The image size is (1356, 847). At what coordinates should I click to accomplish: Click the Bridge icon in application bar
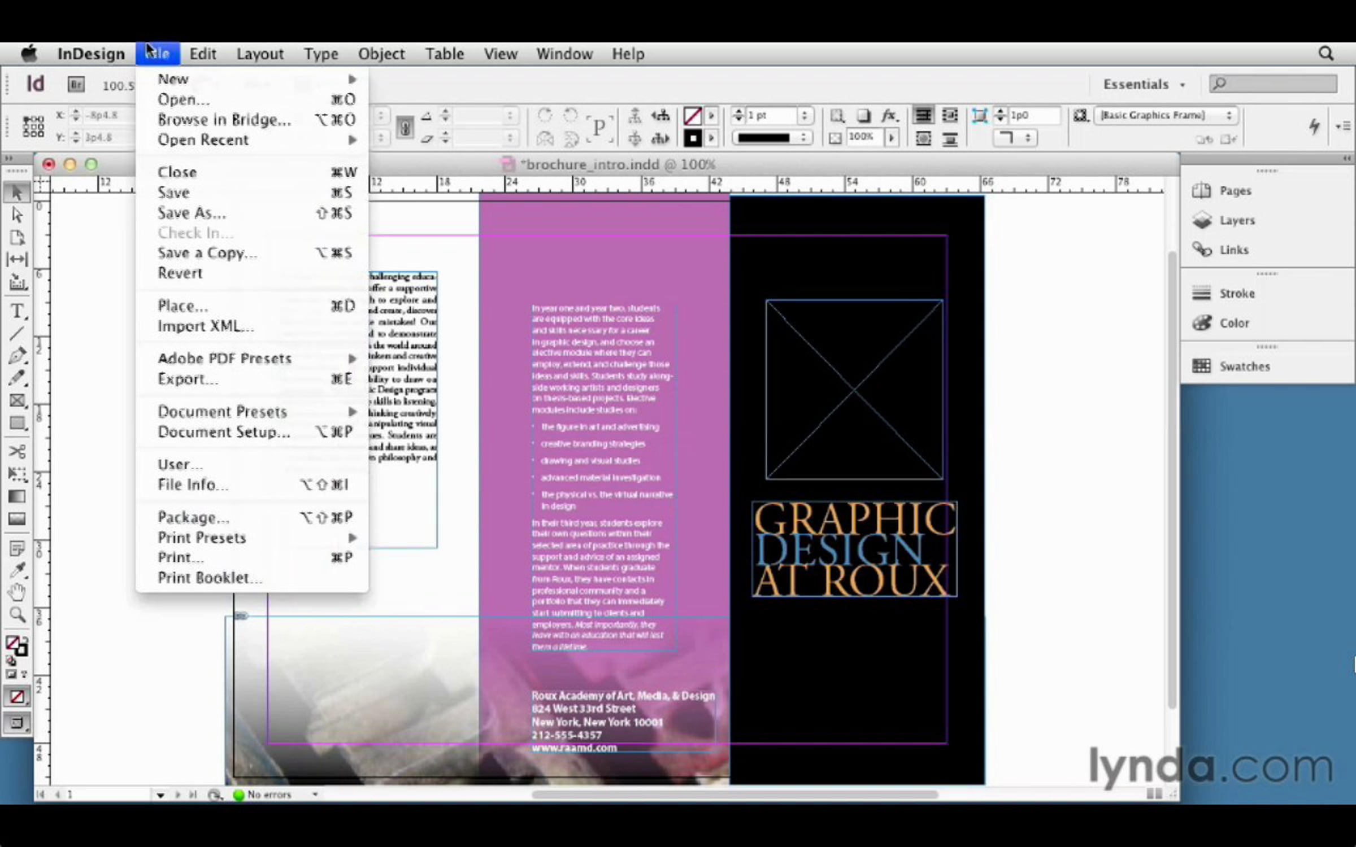tap(76, 85)
